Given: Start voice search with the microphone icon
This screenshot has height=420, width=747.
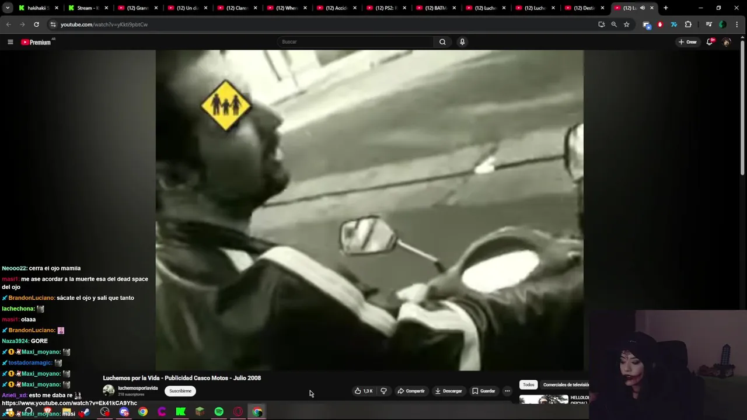Looking at the screenshot, I should [462, 42].
